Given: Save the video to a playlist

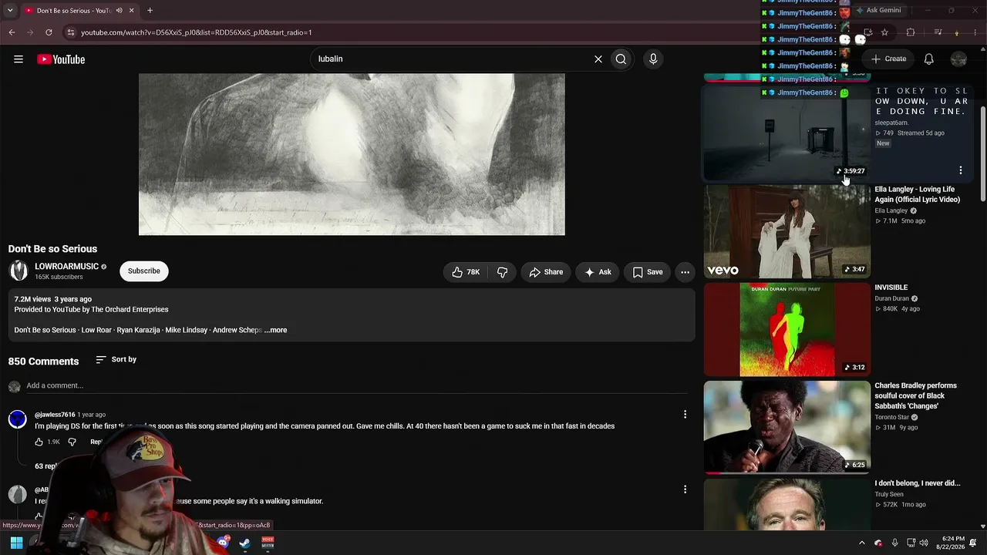Looking at the screenshot, I should (648, 272).
